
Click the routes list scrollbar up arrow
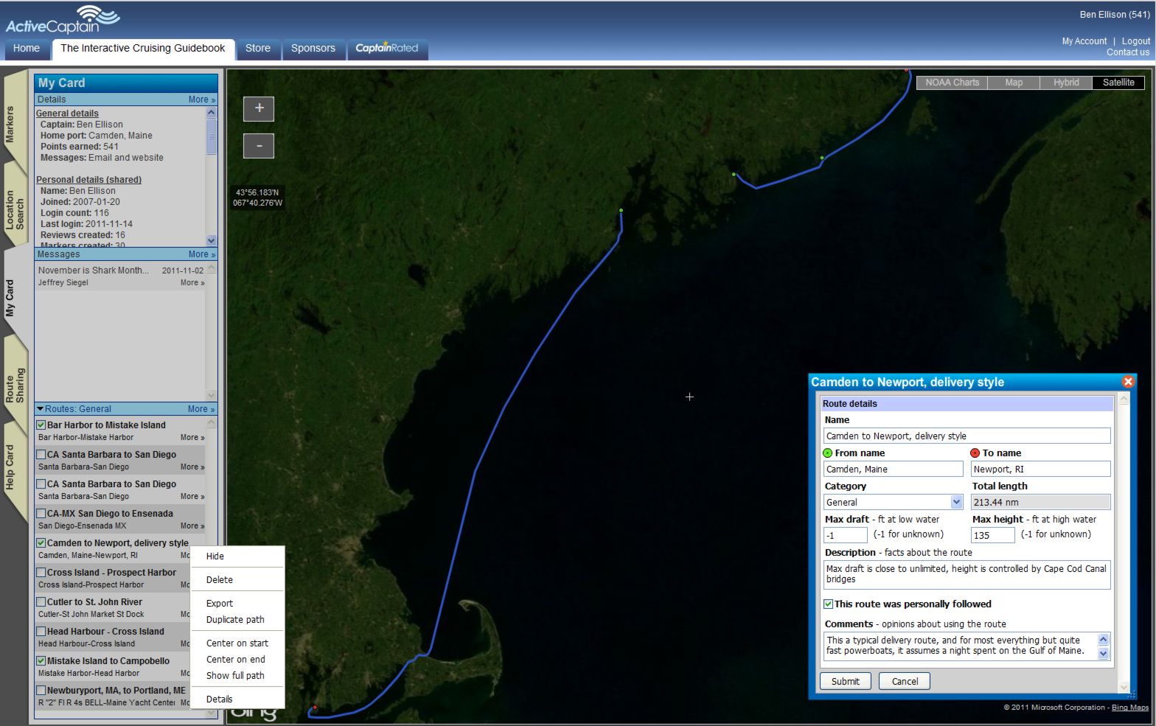[x=212, y=423]
